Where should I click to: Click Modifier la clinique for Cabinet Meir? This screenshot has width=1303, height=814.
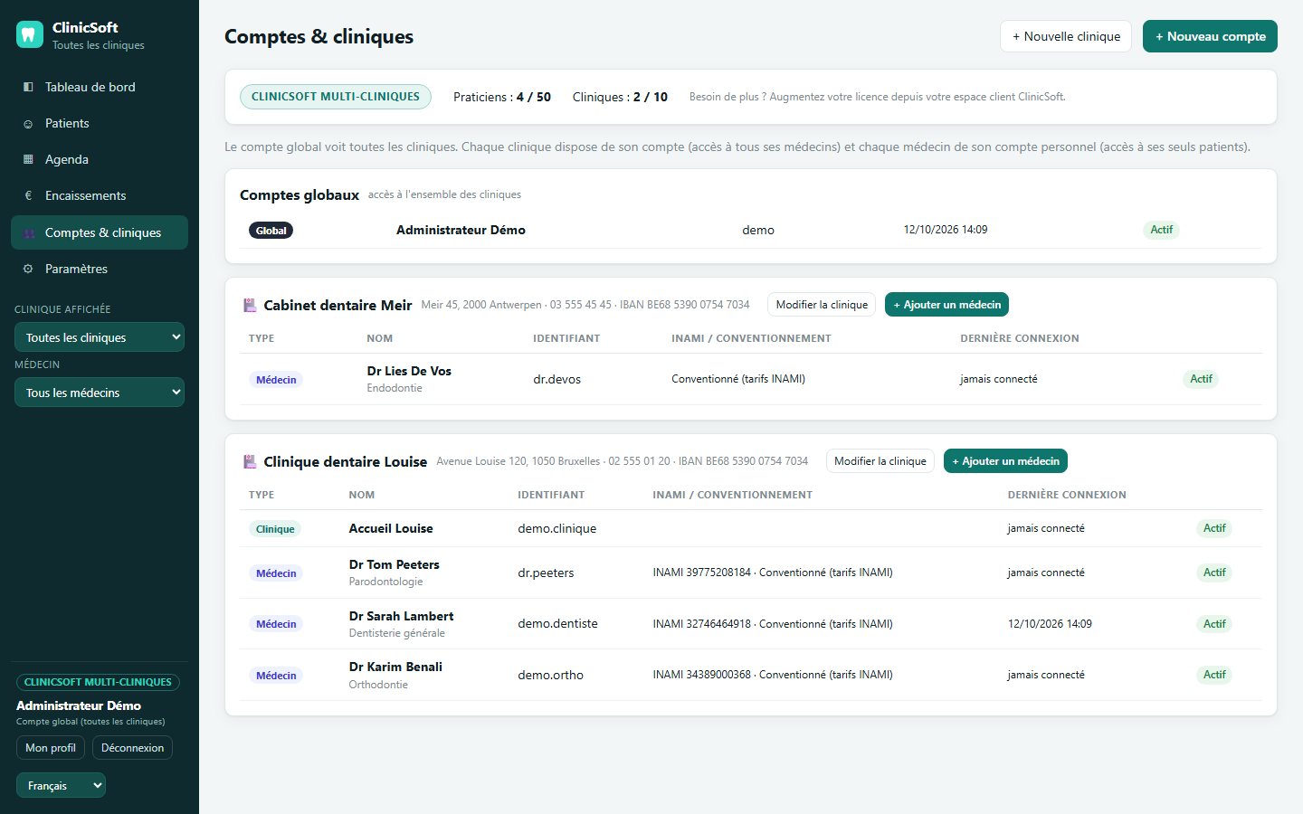[822, 305]
